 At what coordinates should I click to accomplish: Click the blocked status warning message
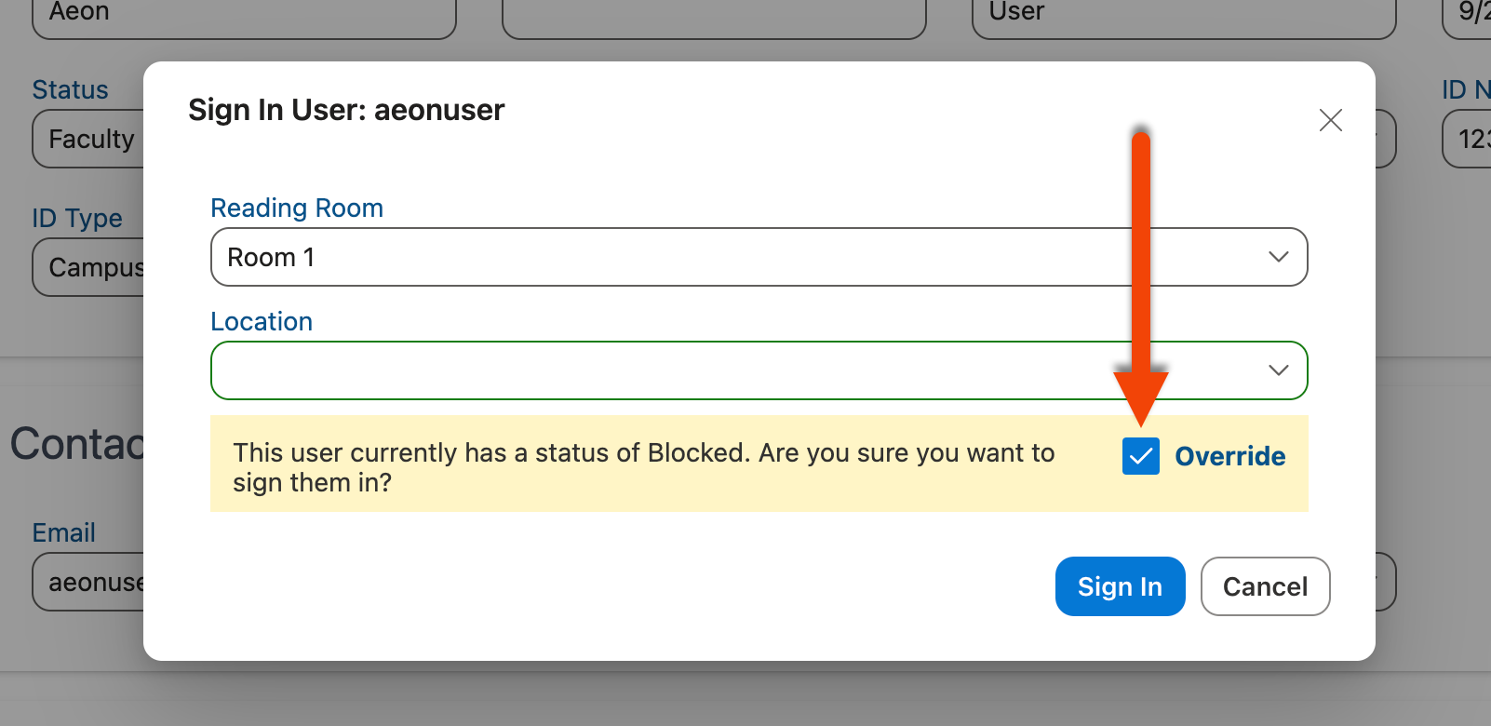pyautogui.click(x=643, y=466)
